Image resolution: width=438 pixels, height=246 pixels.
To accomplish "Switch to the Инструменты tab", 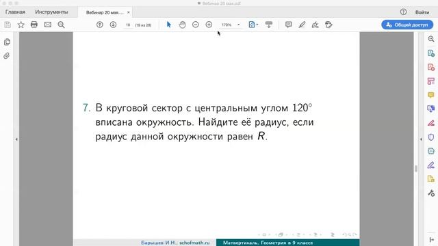I will coord(51,12).
